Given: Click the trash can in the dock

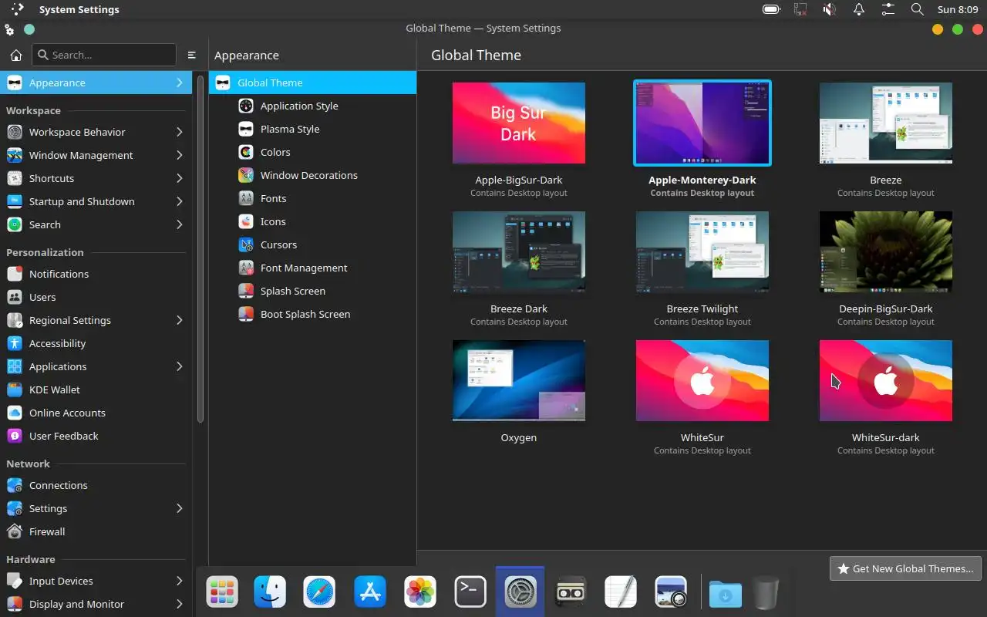Looking at the screenshot, I should (x=766, y=593).
